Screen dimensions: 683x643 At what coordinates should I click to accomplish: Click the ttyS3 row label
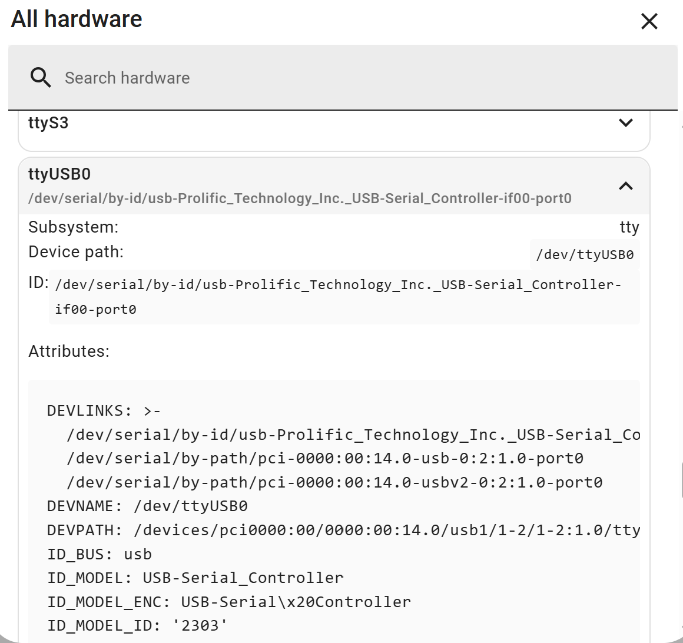tap(48, 122)
